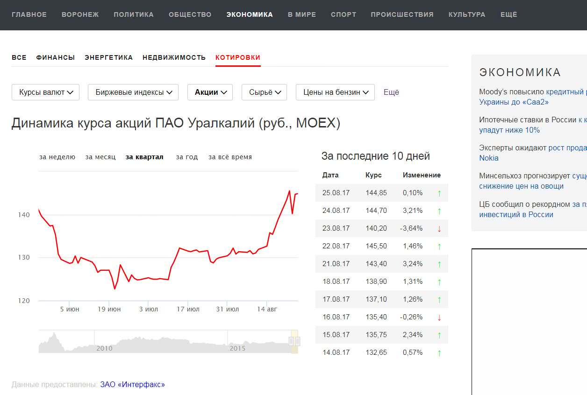Viewport: 587px width, 395px height.
Task: Switch chart period to за месяц
Action: pyautogui.click(x=100, y=157)
